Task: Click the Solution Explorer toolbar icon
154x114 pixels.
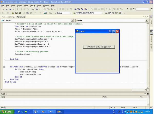Action: coord(106,13)
